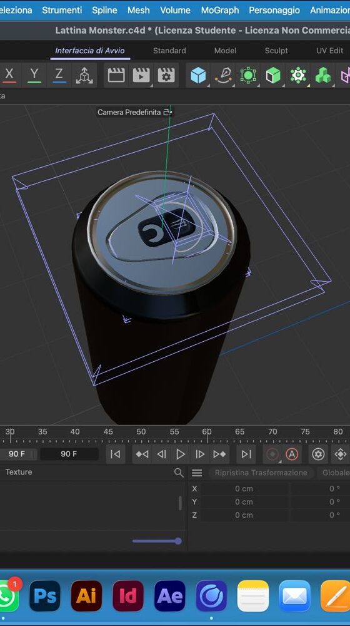Click Cinema 4D icon in the Dock

click(x=211, y=596)
